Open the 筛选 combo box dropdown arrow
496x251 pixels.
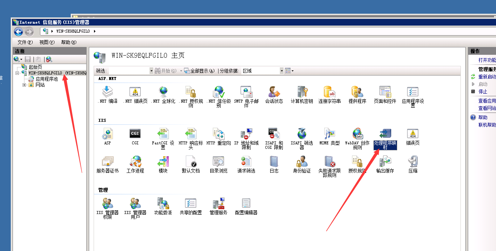(151, 71)
